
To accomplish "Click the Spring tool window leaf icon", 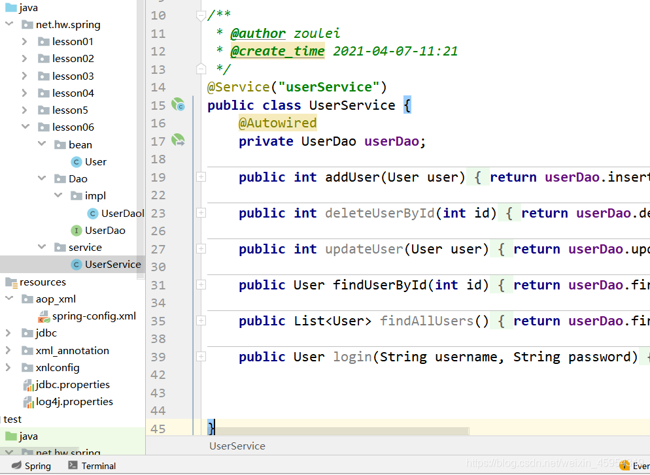I will click(x=16, y=465).
